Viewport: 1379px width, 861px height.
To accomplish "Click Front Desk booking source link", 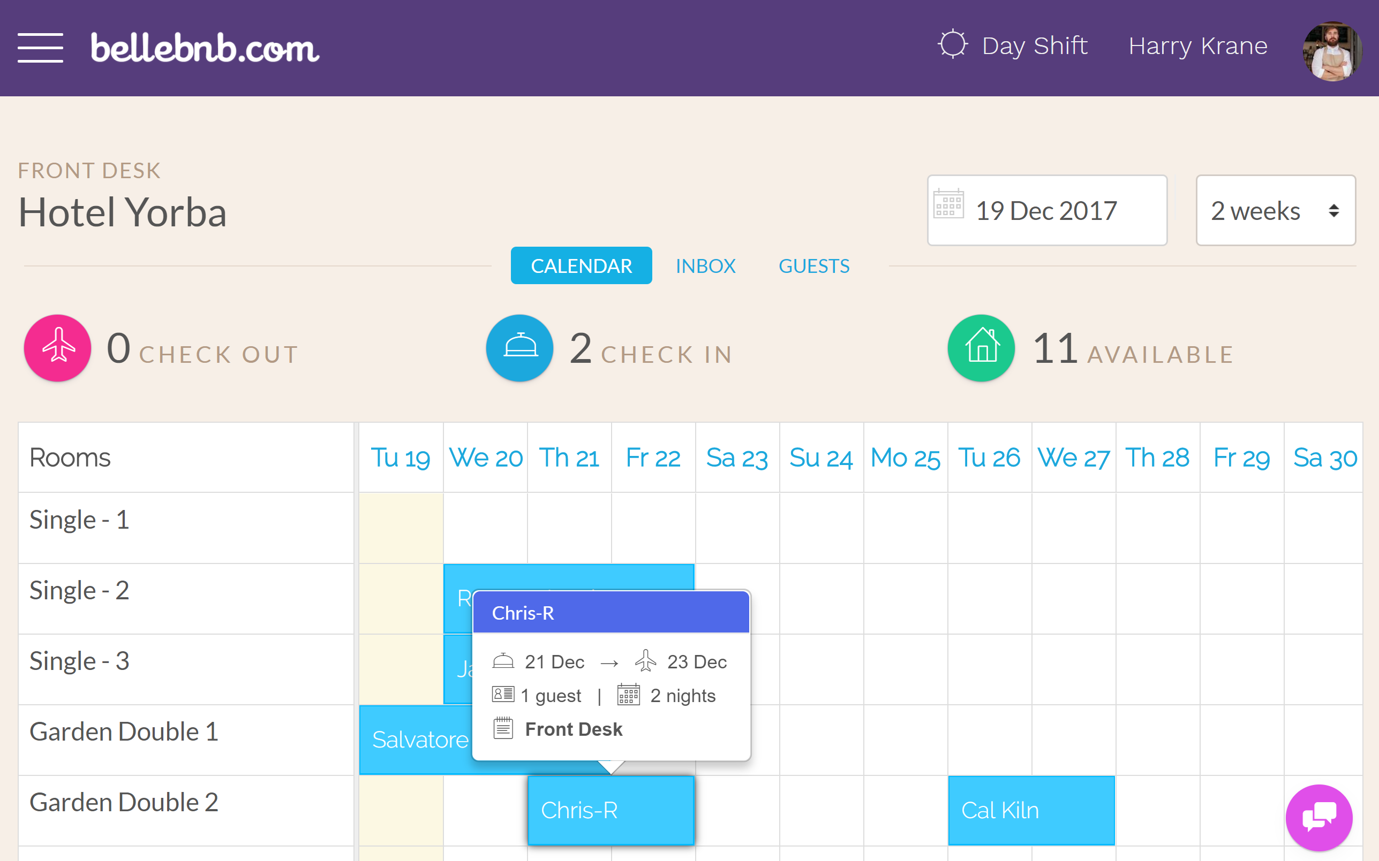I will pos(573,729).
